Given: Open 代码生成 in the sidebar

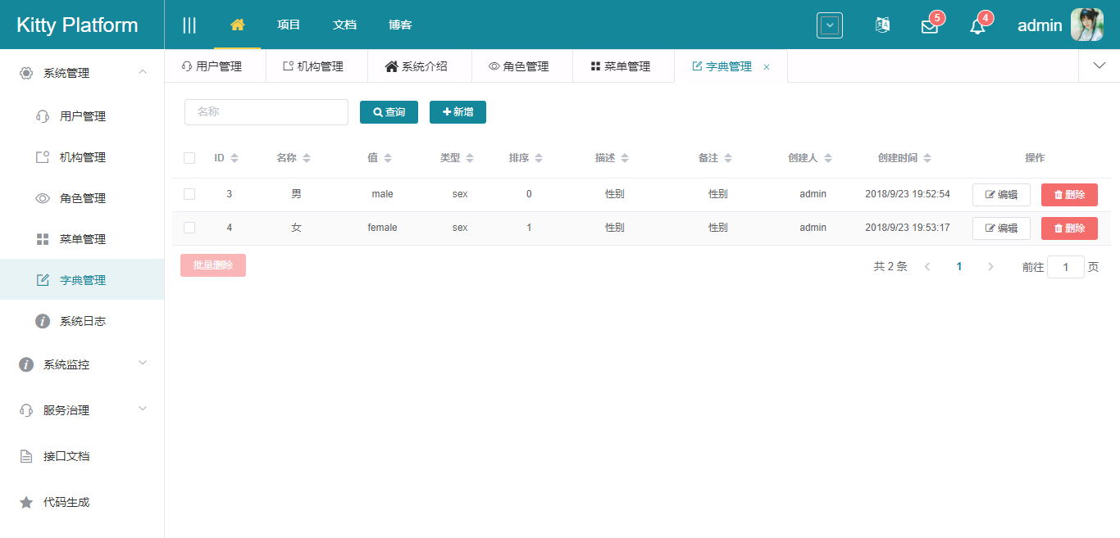Looking at the screenshot, I should coord(82,502).
